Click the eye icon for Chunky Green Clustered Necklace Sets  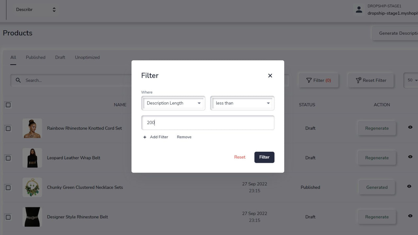click(409, 186)
